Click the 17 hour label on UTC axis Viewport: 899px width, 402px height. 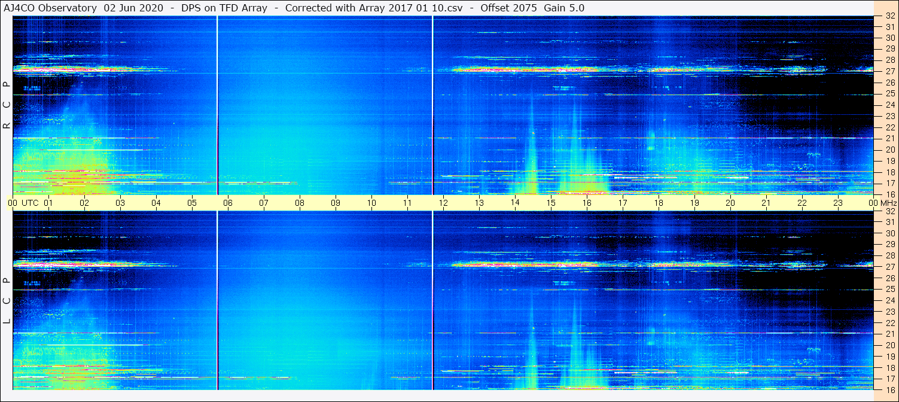coord(623,203)
